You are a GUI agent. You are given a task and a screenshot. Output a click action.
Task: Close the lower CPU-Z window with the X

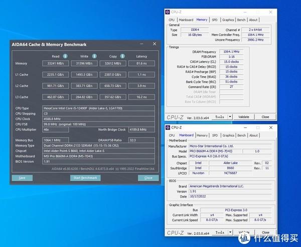271,127
